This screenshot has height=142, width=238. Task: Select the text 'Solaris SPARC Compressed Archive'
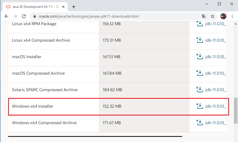point(45,90)
